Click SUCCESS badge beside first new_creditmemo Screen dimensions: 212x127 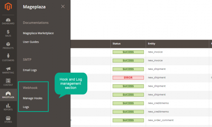[128, 103]
